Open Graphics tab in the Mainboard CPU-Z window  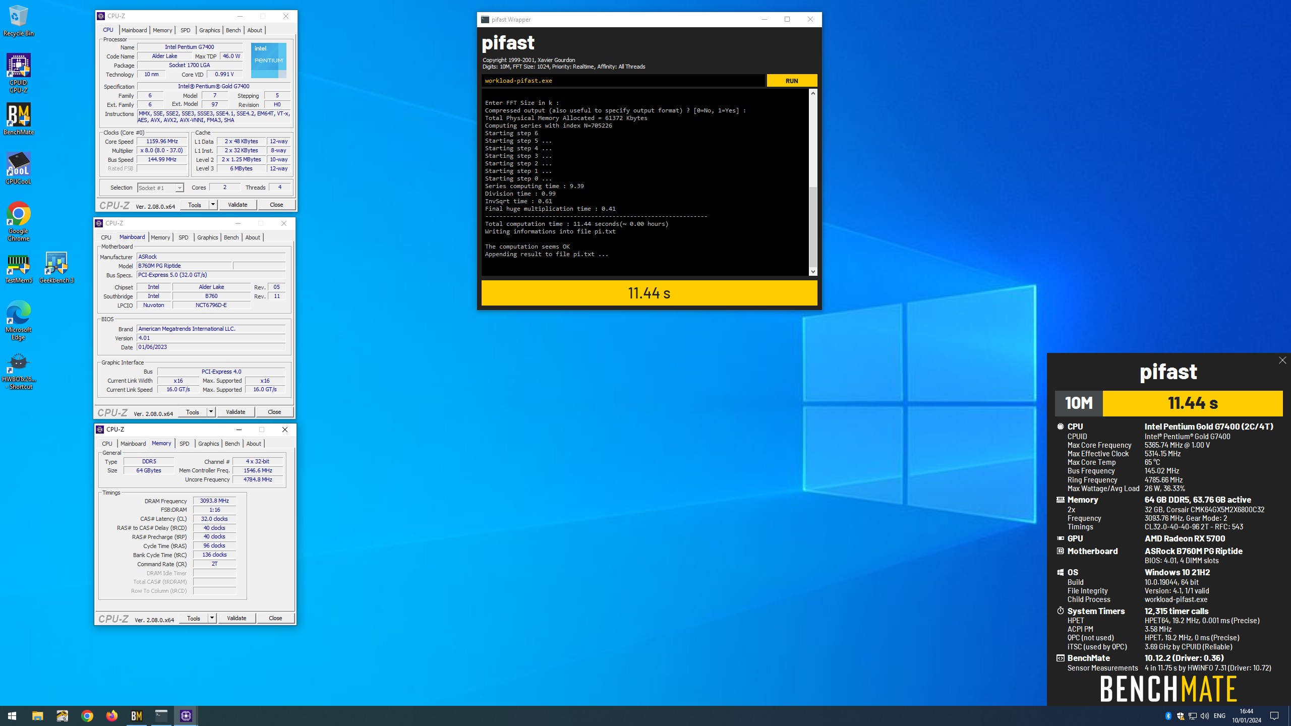click(x=208, y=237)
